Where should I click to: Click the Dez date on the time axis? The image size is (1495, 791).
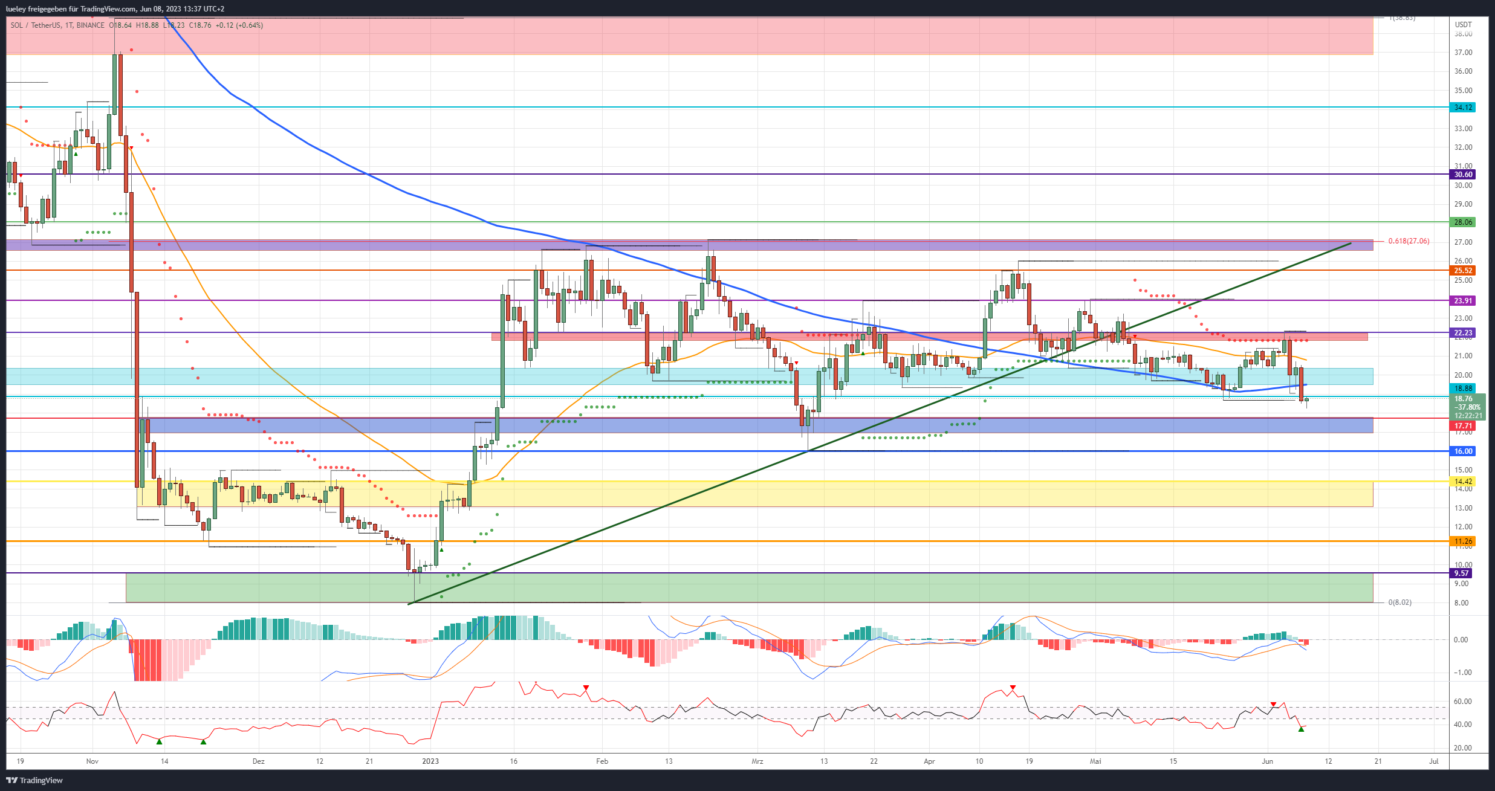(x=258, y=761)
